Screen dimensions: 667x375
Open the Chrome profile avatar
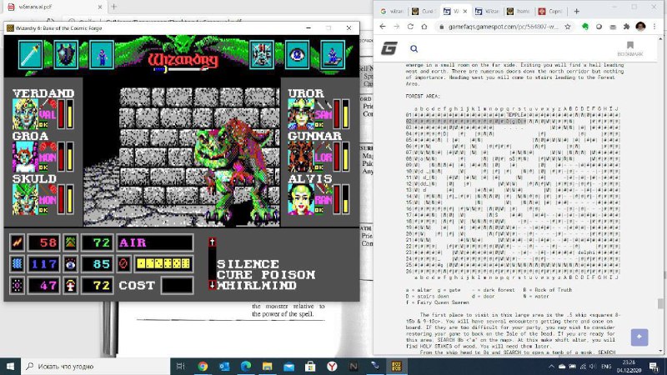tap(640, 27)
